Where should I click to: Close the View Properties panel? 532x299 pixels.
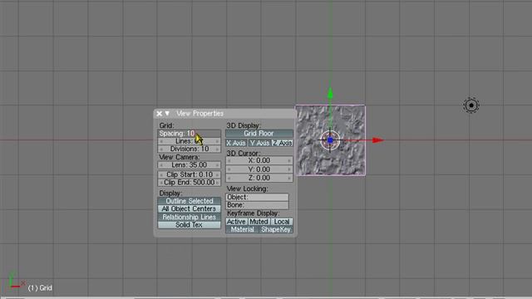(159, 114)
